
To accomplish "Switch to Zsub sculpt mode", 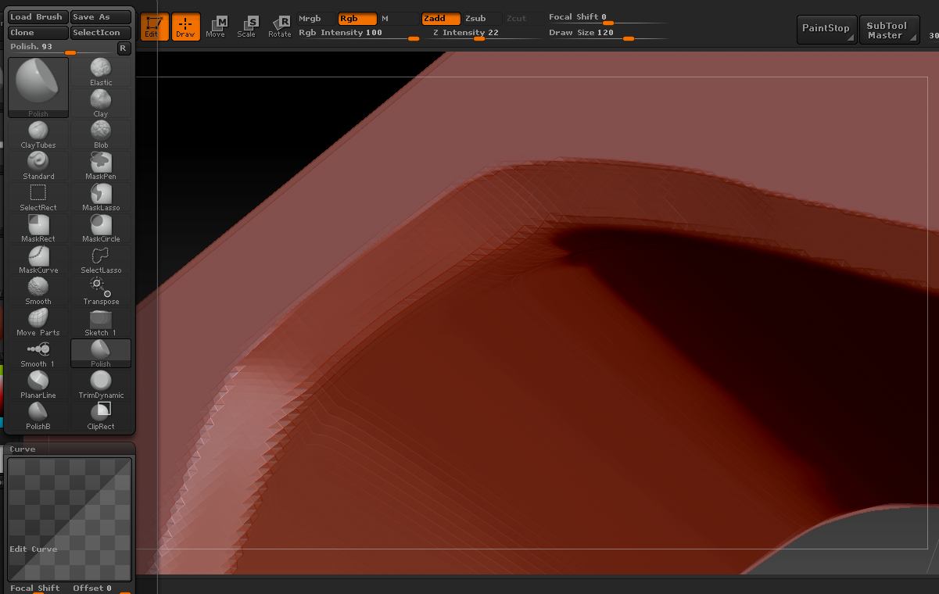I will pyautogui.click(x=481, y=18).
